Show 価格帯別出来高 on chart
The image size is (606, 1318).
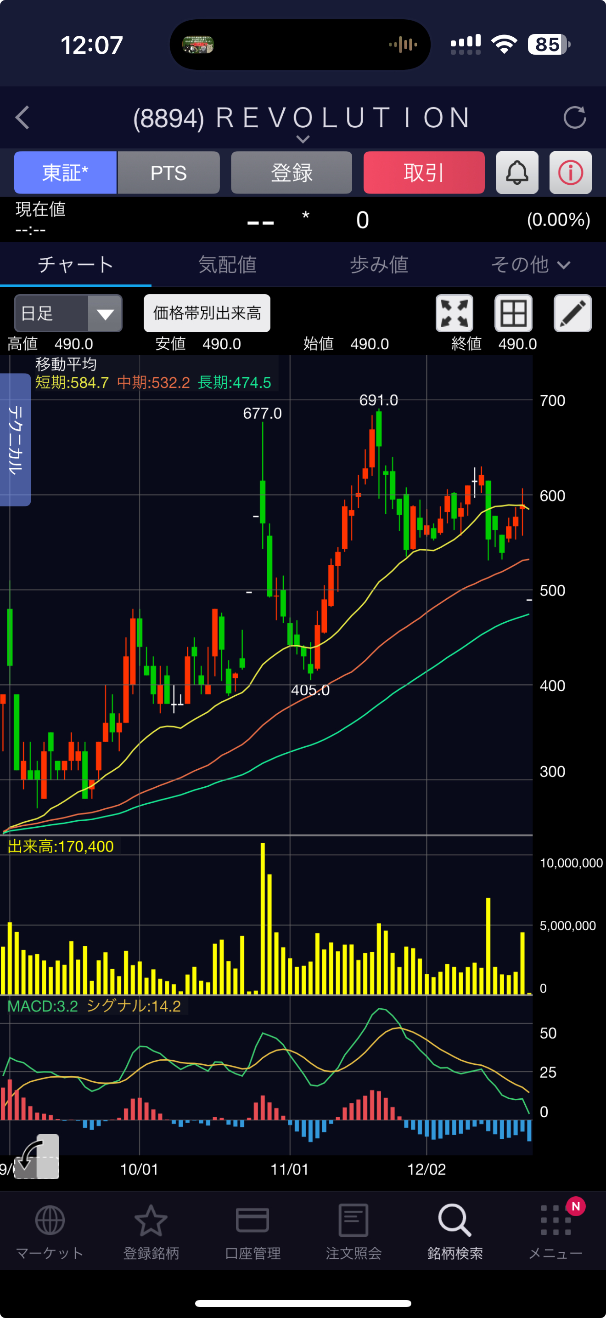click(x=207, y=313)
